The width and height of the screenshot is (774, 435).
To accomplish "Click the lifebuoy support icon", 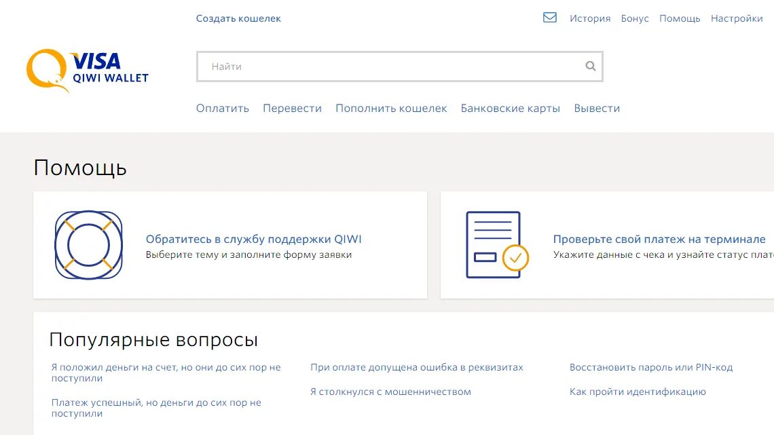I will pos(88,245).
